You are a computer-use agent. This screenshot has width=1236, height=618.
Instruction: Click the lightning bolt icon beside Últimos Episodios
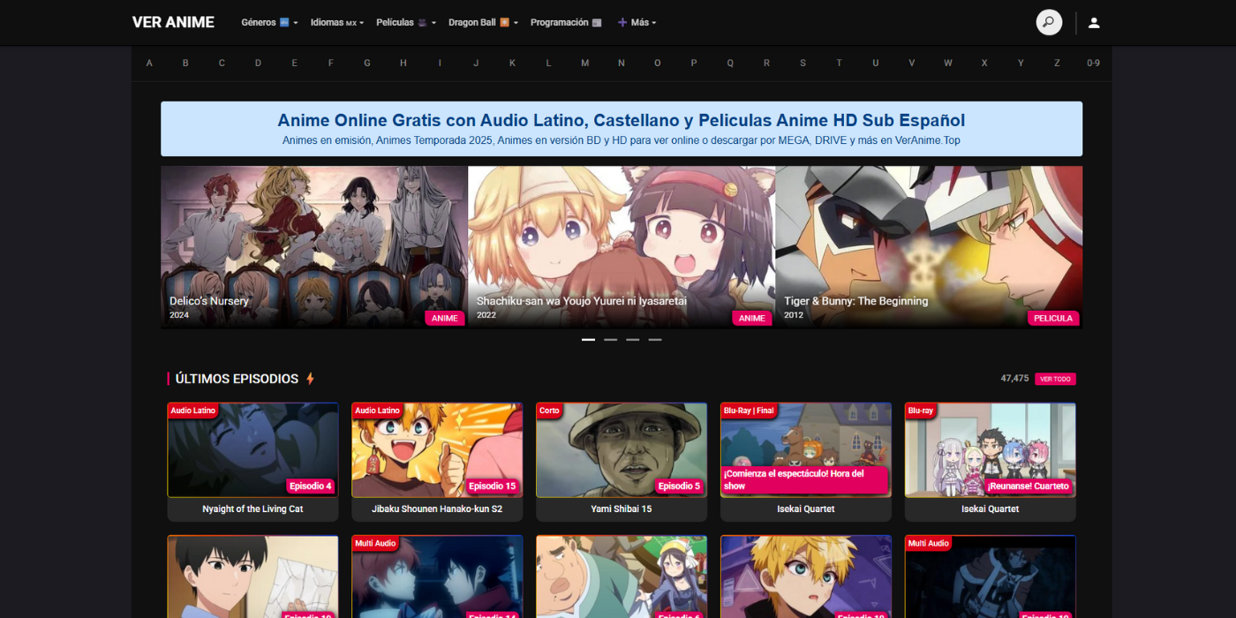[310, 379]
